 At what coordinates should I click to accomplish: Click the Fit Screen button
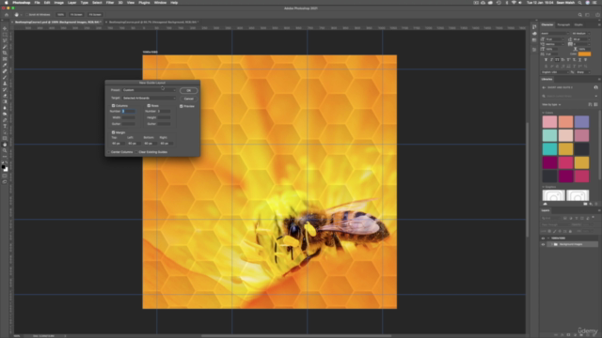pyautogui.click(x=76, y=15)
